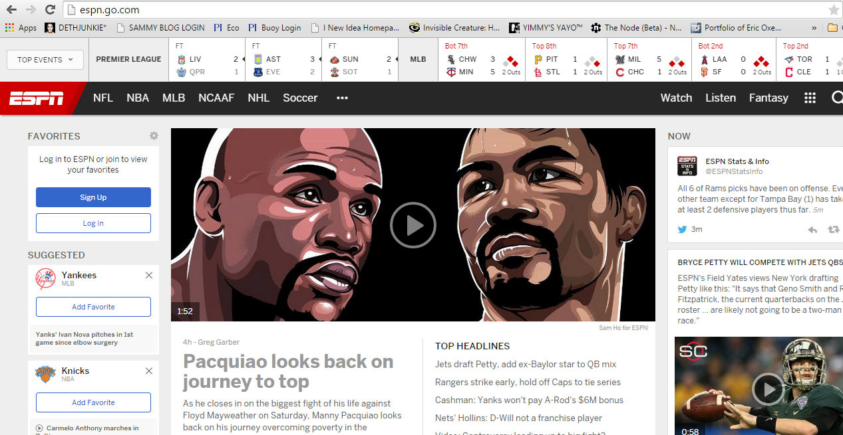
Task: Show more bookmarks with the chevron
Action: pyautogui.click(x=814, y=28)
